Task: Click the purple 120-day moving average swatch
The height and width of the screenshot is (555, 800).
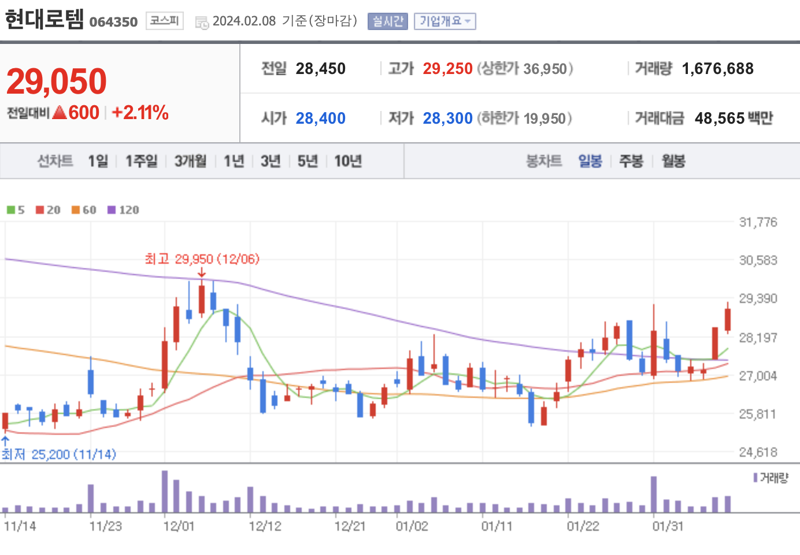Action: 112,210
